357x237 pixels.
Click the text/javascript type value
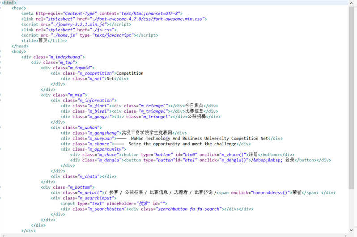point(113,35)
